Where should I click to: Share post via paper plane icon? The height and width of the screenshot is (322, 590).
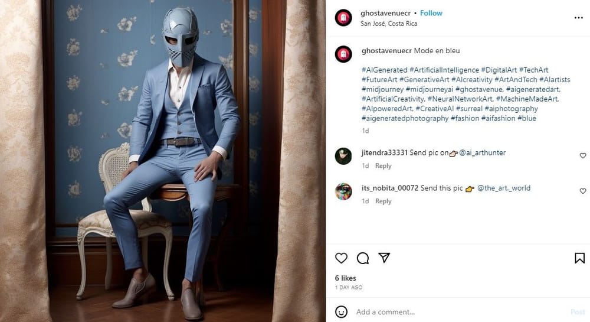[384, 258]
